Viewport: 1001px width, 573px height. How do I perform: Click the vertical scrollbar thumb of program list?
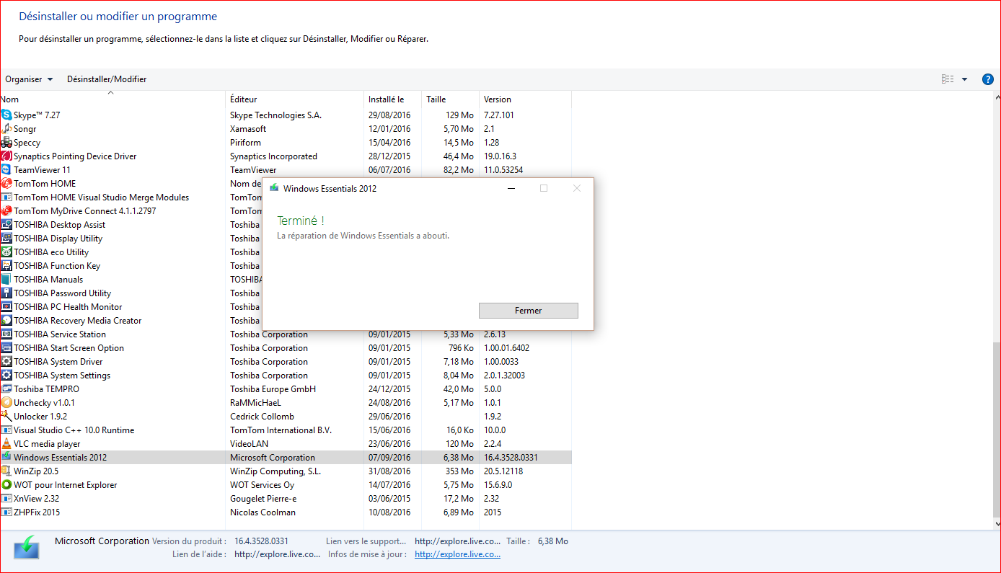(997, 429)
